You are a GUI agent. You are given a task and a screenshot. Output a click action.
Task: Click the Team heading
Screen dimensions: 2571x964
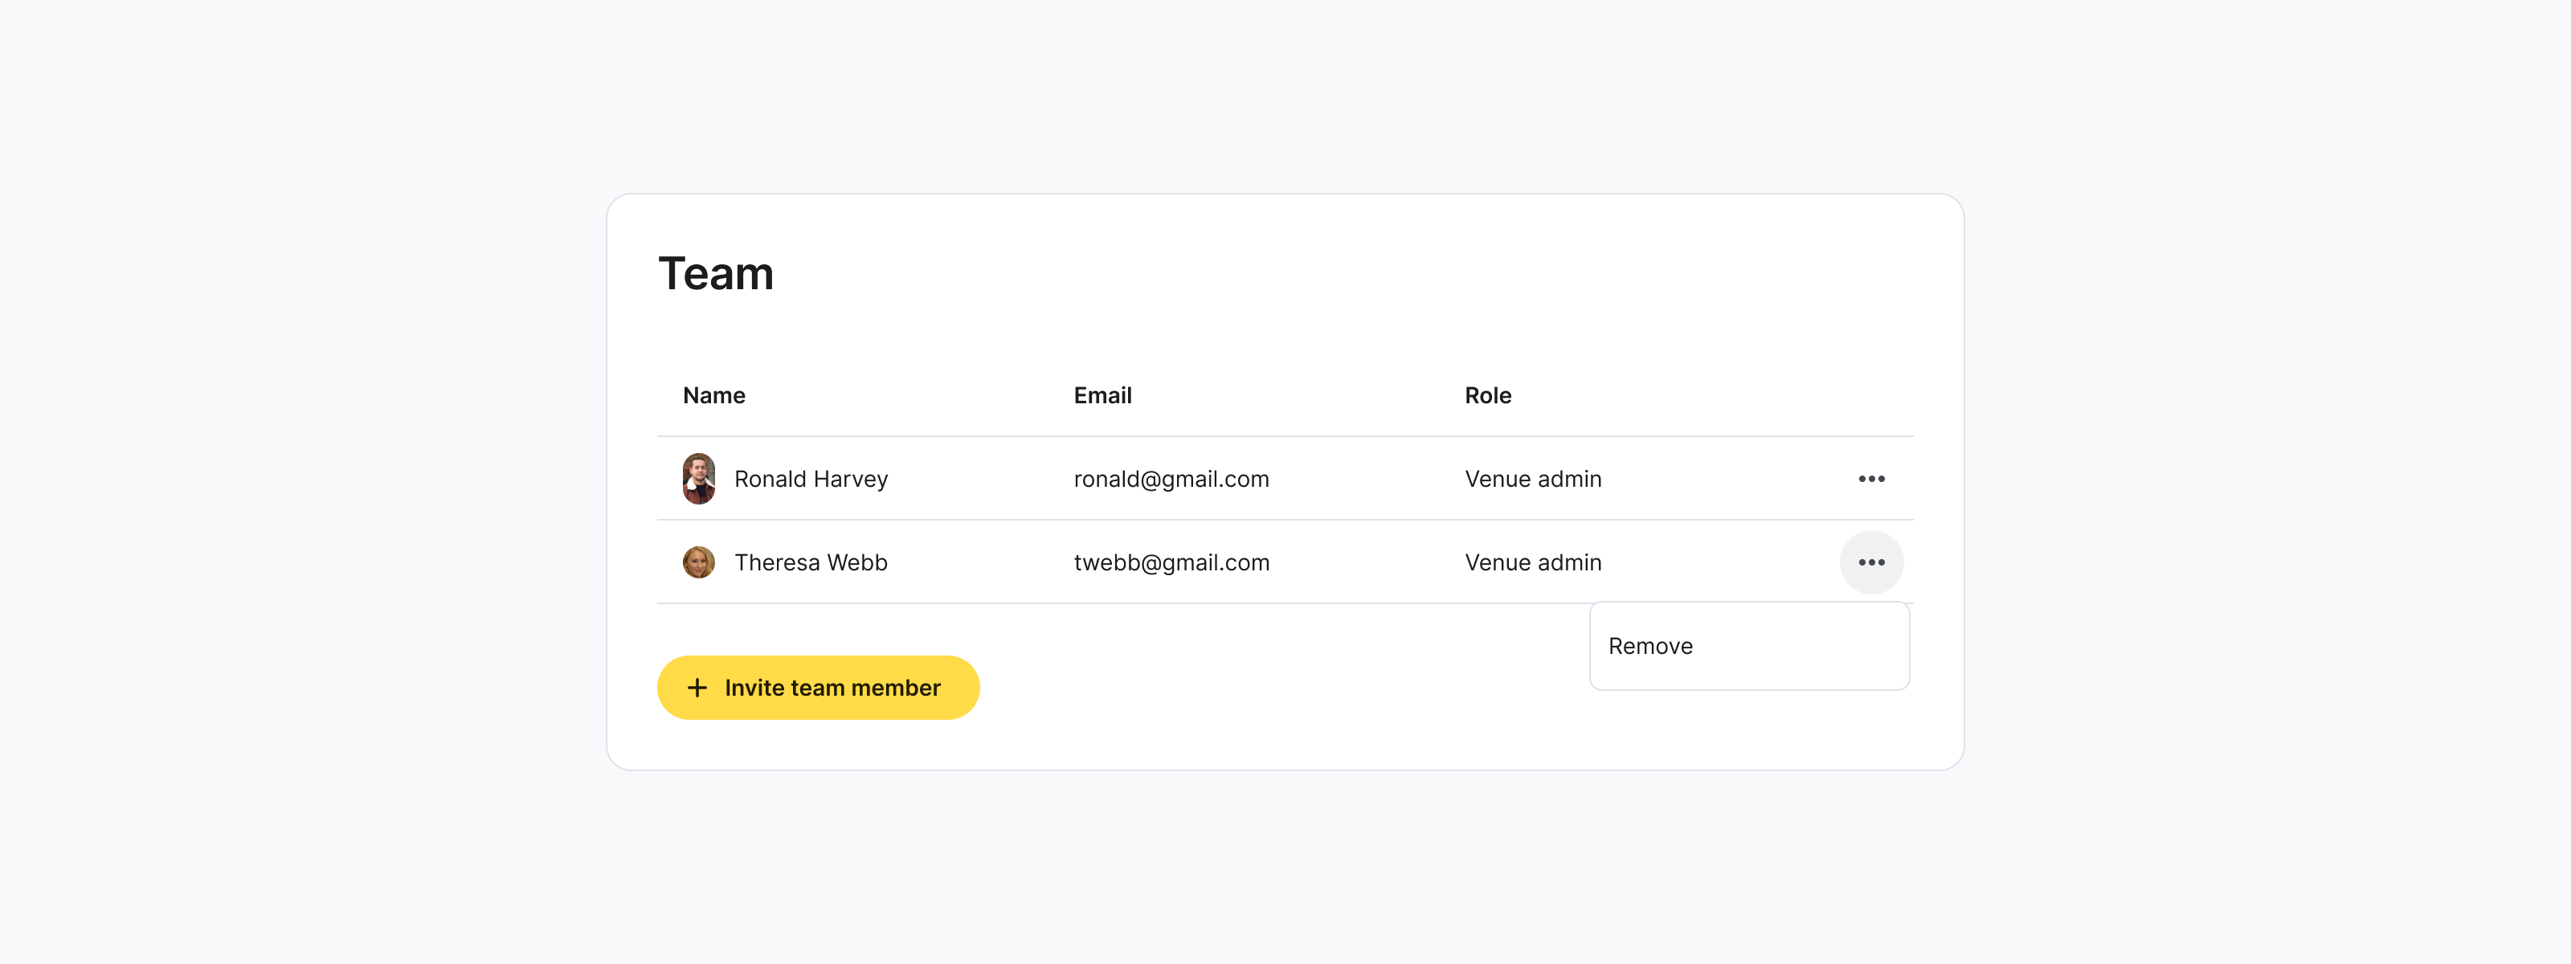pos(716,273)
